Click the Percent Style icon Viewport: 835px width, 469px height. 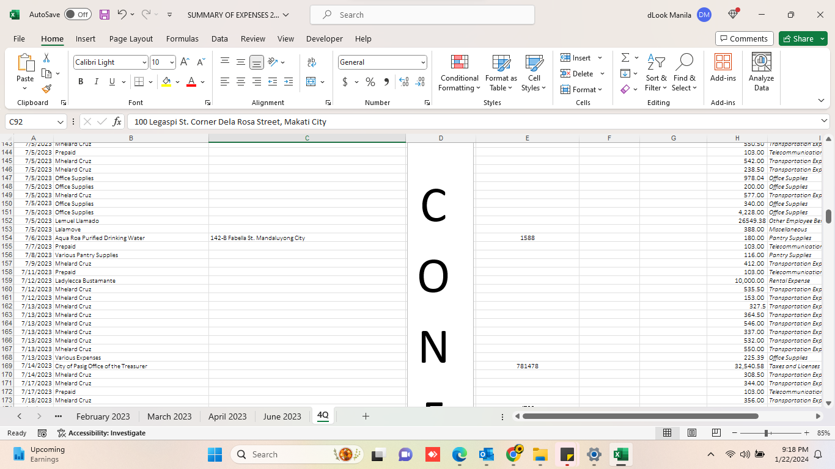point(370,82)
